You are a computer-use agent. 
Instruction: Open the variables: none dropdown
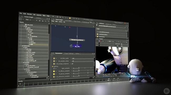click(88, 20)
